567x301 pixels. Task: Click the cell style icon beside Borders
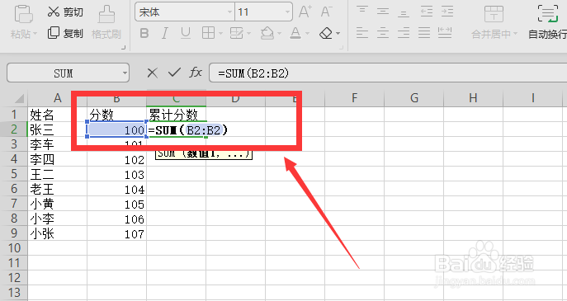237,33
